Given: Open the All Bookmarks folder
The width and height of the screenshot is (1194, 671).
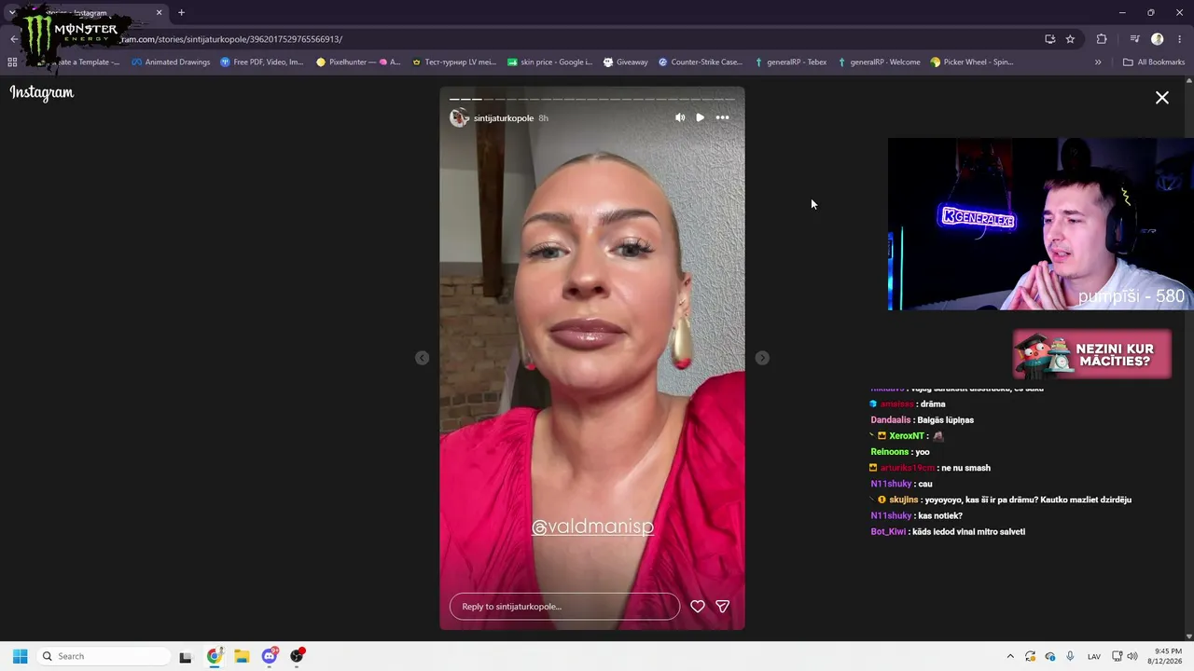Looking at the screenshot, I should tap(1154, 62).
